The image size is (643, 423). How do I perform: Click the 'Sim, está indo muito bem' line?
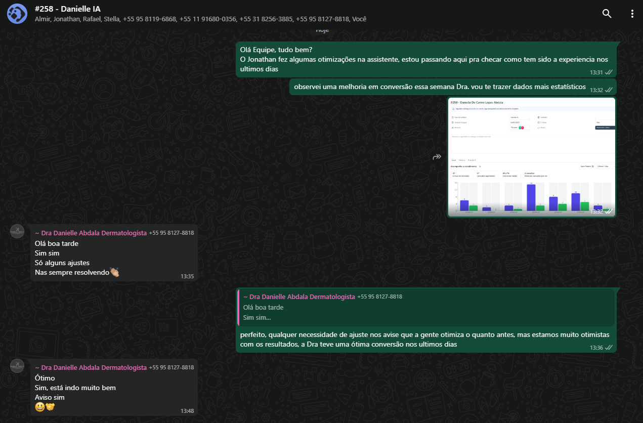75,388
